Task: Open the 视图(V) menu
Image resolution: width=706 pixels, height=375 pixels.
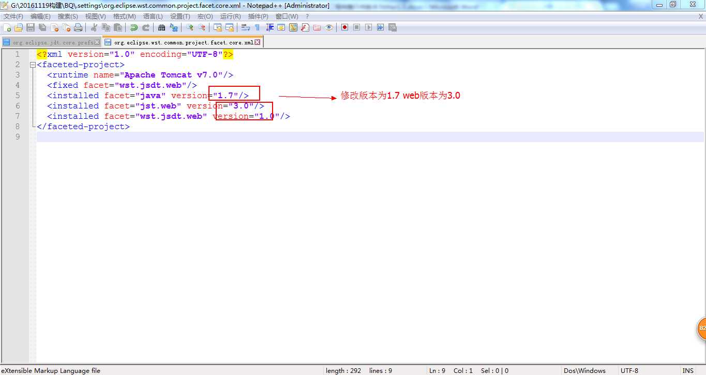Action: point(95,17)
